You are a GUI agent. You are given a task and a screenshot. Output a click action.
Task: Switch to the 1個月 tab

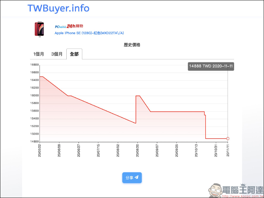(39, 54)
